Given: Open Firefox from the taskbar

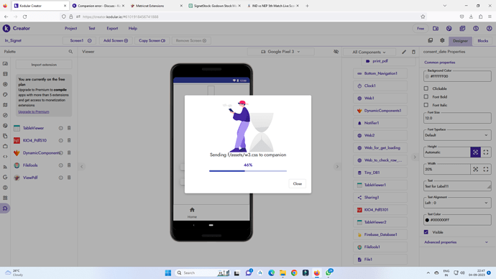Looking at the screenshot, I should 316,273.
